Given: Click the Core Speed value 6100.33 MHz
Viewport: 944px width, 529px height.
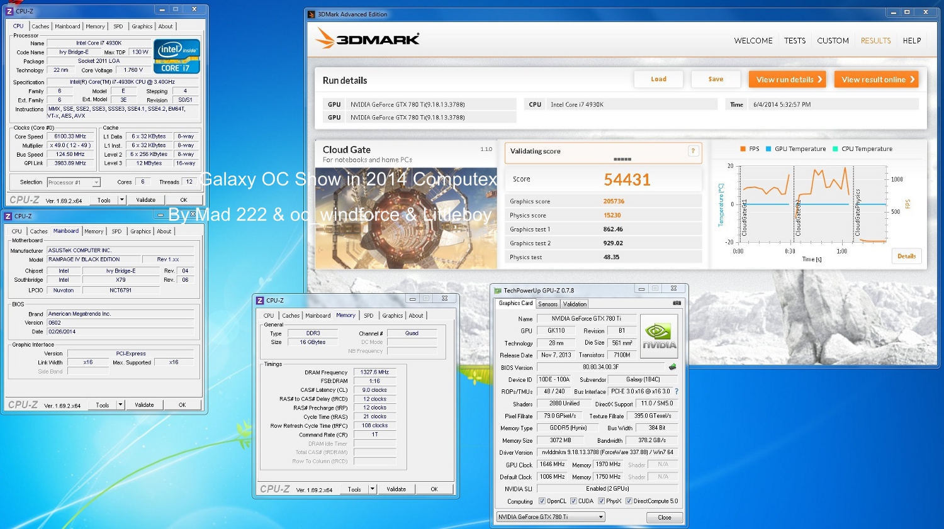Looking at the screenshot, I should point(70,136).
